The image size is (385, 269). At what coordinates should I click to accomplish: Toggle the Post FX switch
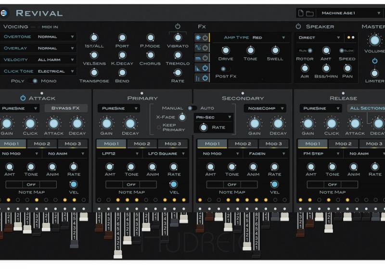222,69
